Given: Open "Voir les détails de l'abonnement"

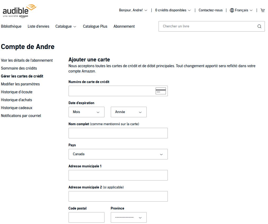Looking at the screenshot, I should [x=27, y=60].
